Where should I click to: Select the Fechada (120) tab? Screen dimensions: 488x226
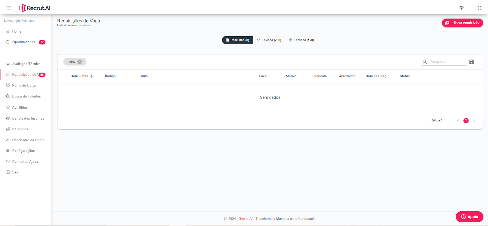(302, 40)
